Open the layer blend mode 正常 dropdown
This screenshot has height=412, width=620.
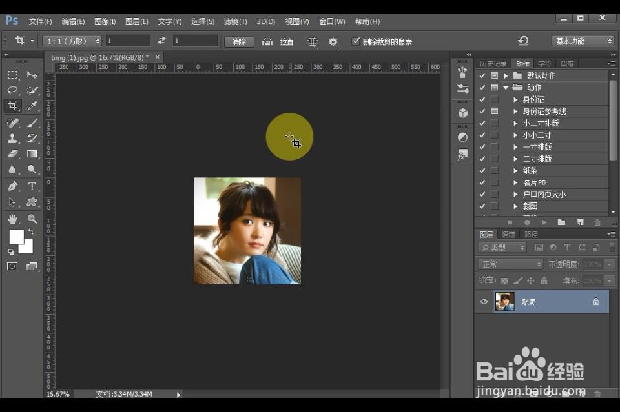pos(510,264)
